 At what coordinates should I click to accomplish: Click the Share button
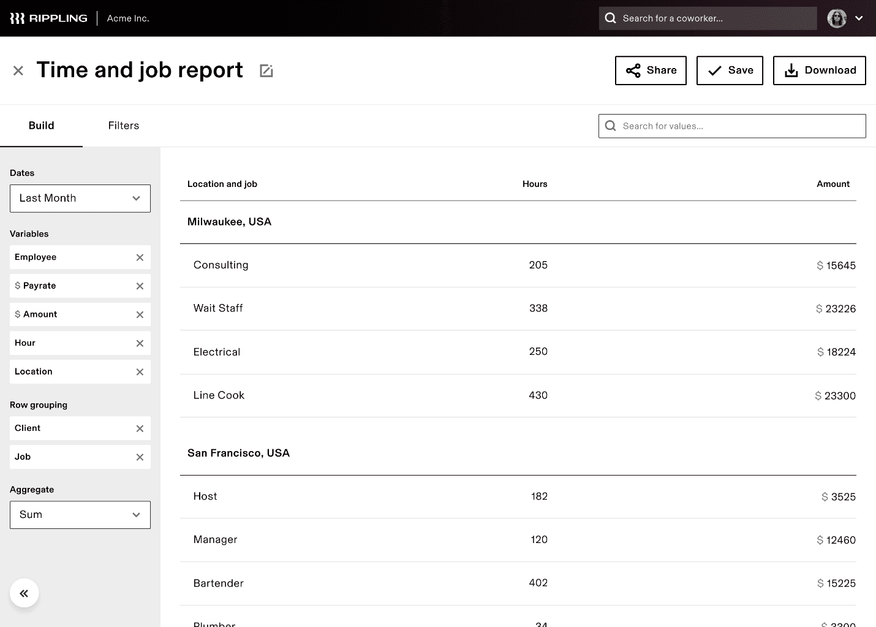[x=651, y=70]
